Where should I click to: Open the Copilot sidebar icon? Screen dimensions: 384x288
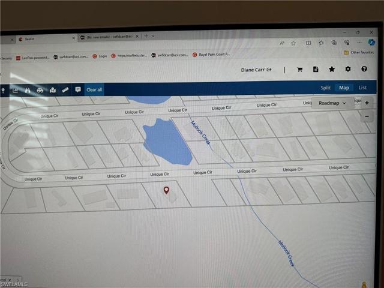point(372,42)
